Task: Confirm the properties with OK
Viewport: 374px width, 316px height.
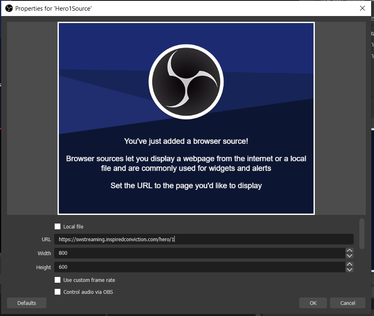Action: 313,303
